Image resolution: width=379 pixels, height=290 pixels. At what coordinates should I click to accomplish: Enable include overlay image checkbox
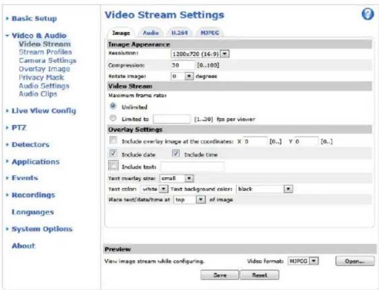tap(113, 140)
